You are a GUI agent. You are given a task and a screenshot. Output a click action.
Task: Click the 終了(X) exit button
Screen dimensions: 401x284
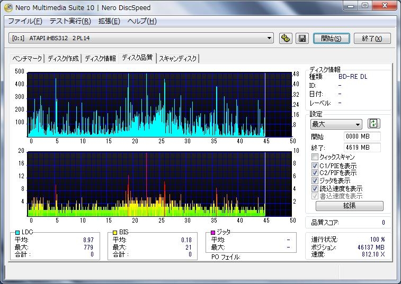[372, 38]
